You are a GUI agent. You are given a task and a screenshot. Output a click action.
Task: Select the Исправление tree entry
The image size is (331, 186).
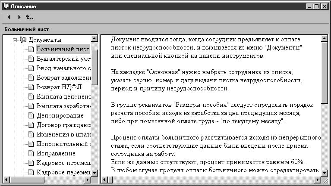click(x=56, y=153)
